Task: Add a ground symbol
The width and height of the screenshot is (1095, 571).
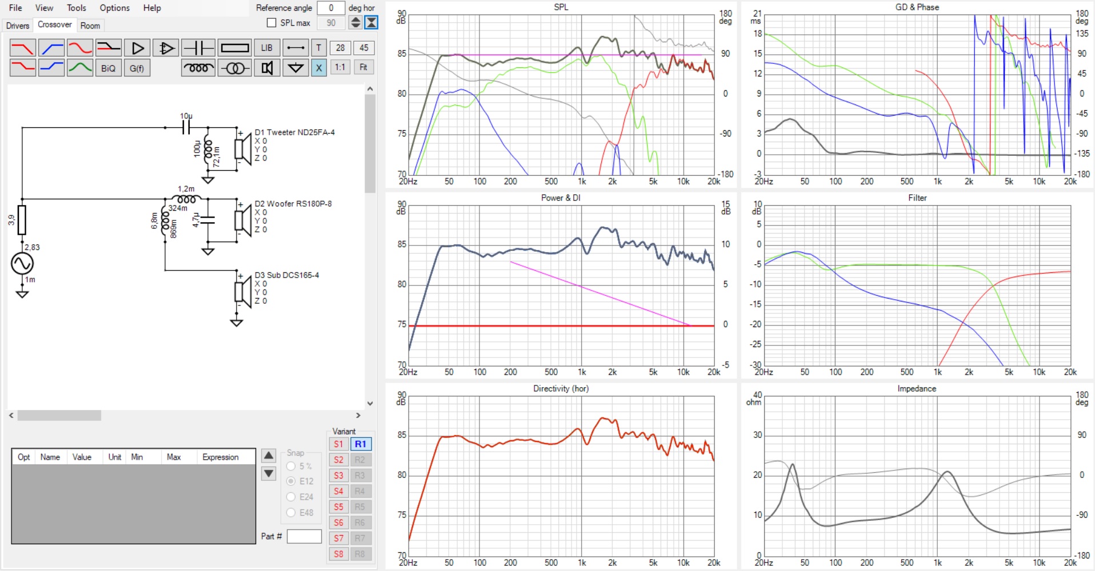Action: [x=295, y=68]
